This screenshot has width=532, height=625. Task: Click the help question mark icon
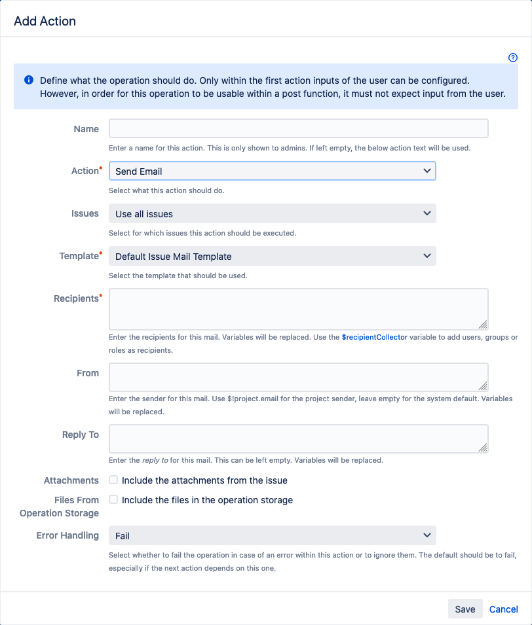(513, 58)
